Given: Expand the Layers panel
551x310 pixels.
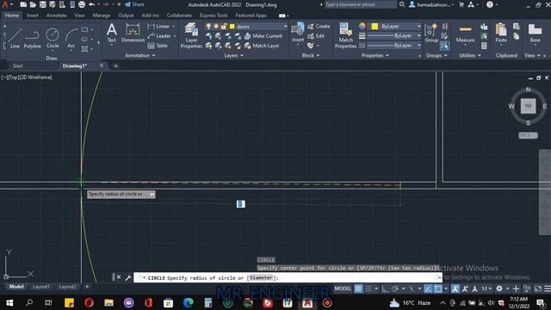Looking at the screenshot, I should click(233, 55).
